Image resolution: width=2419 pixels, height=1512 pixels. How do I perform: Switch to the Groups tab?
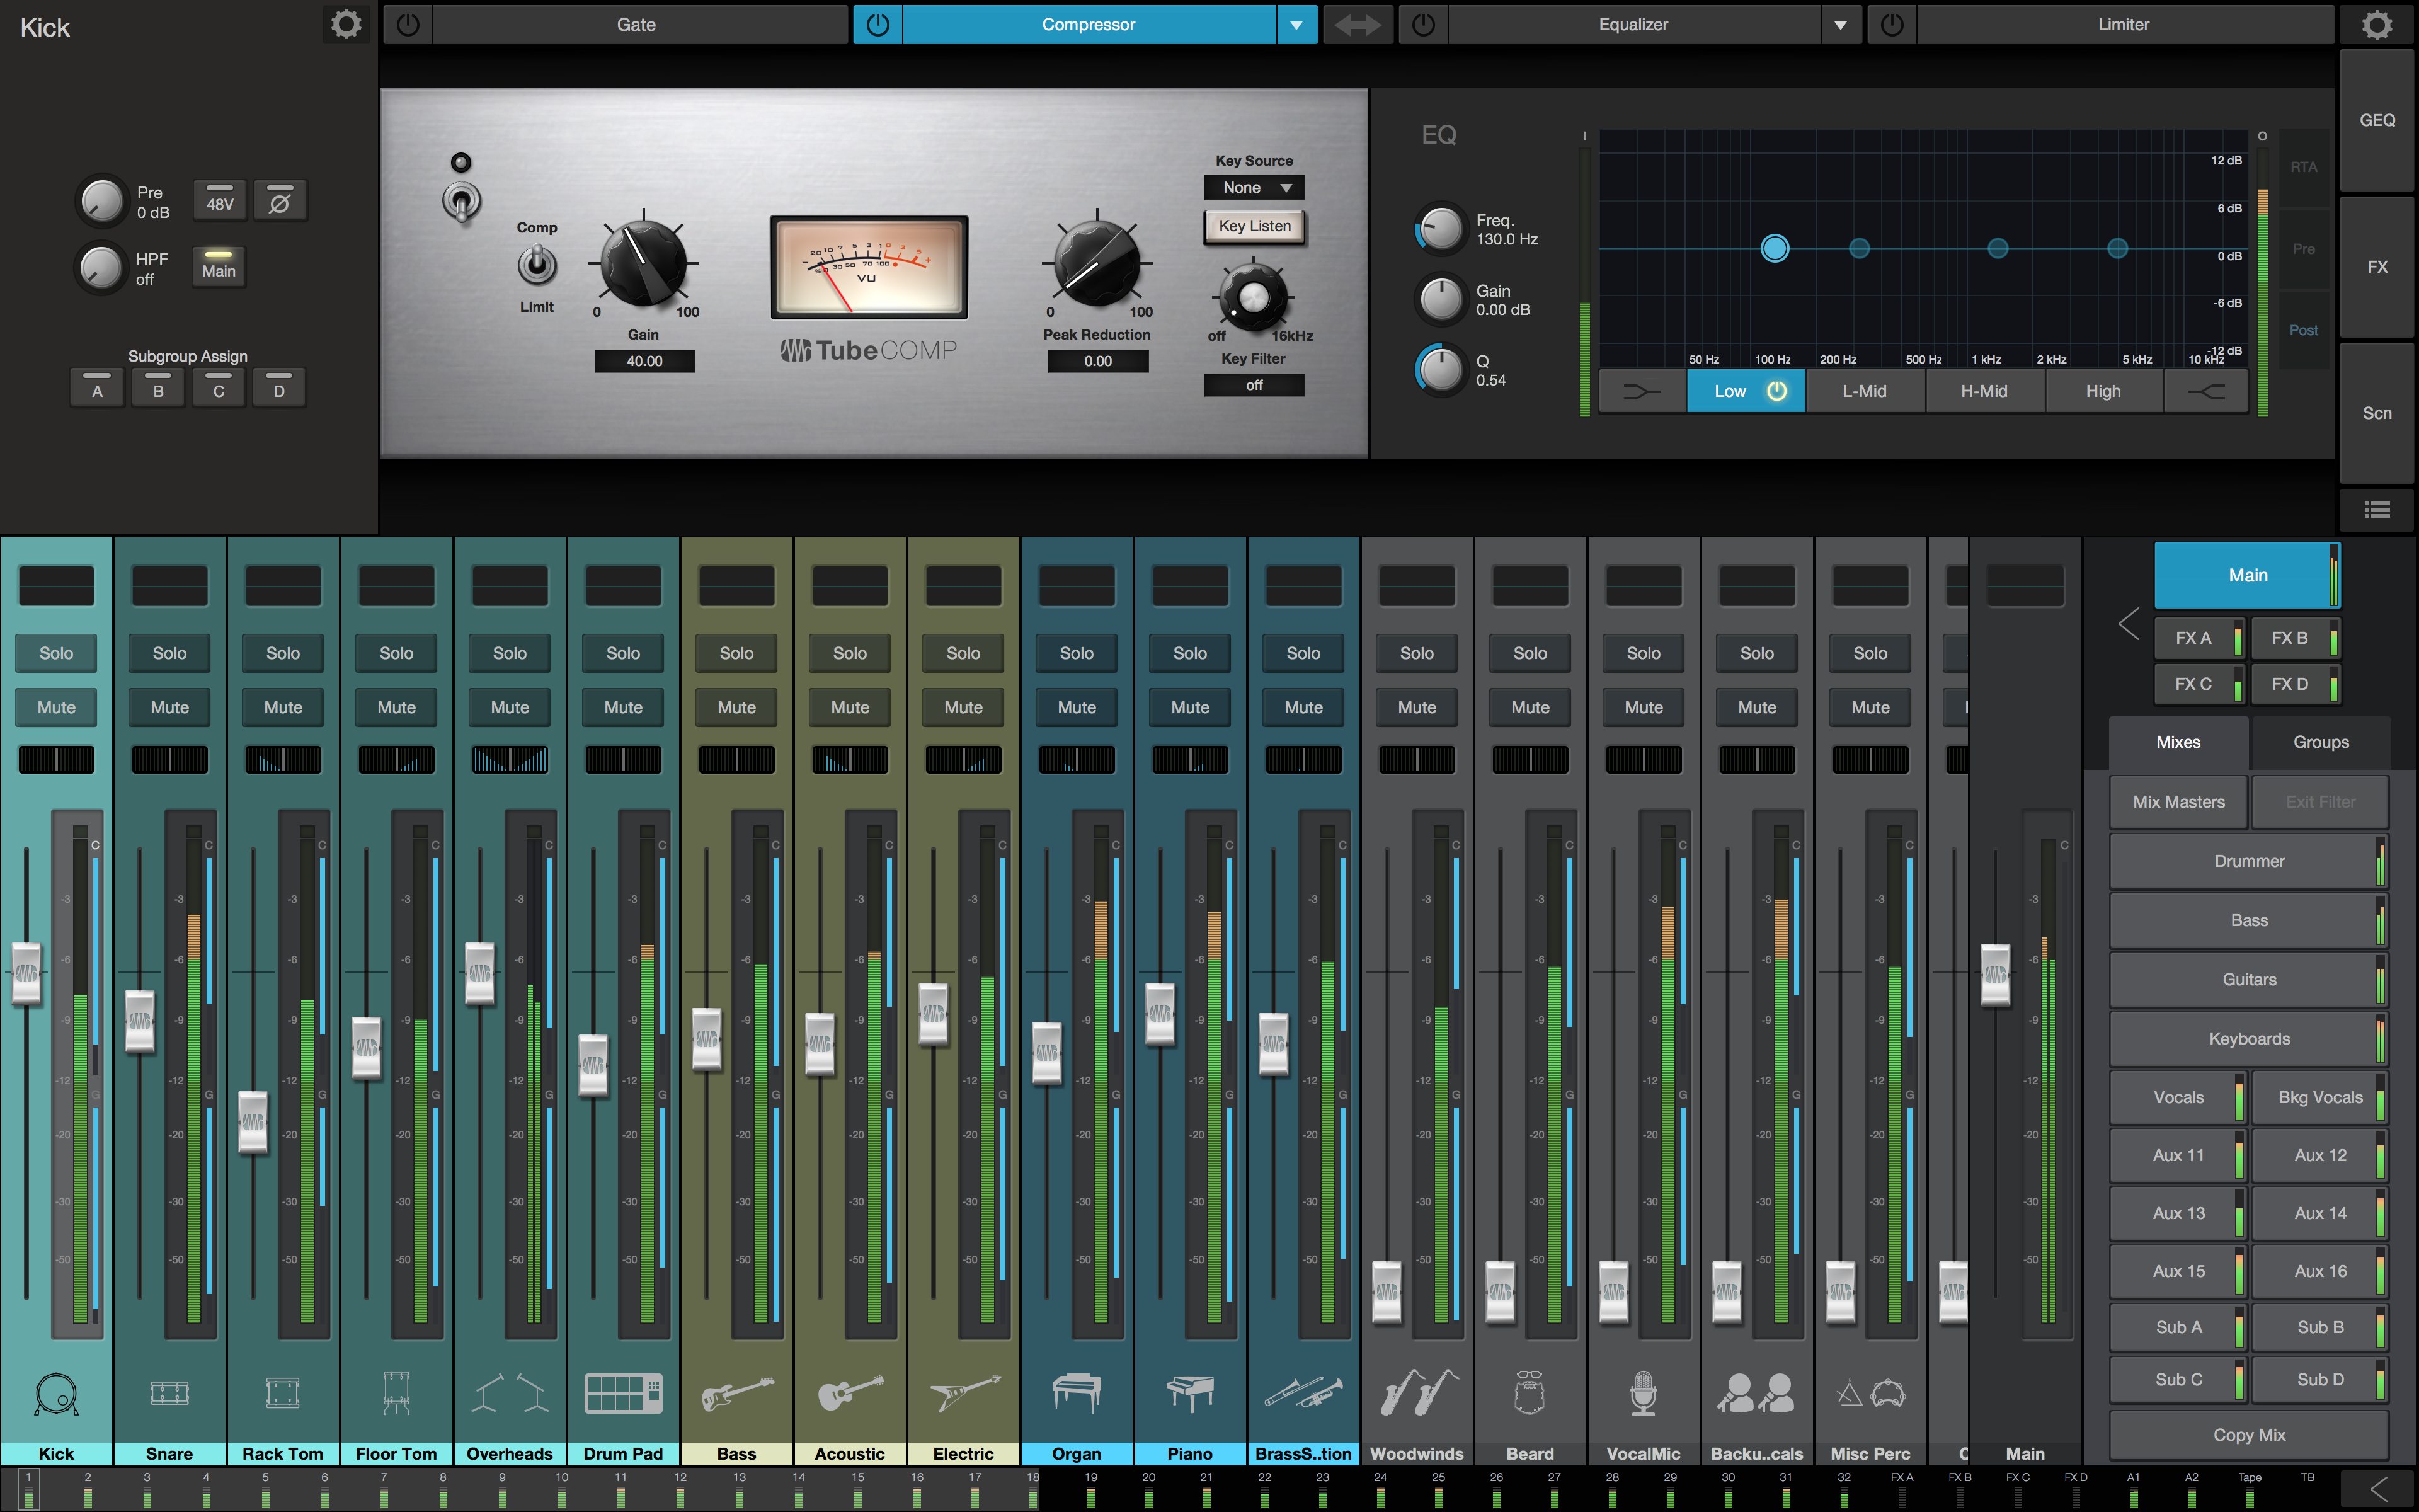(2321, 742)
